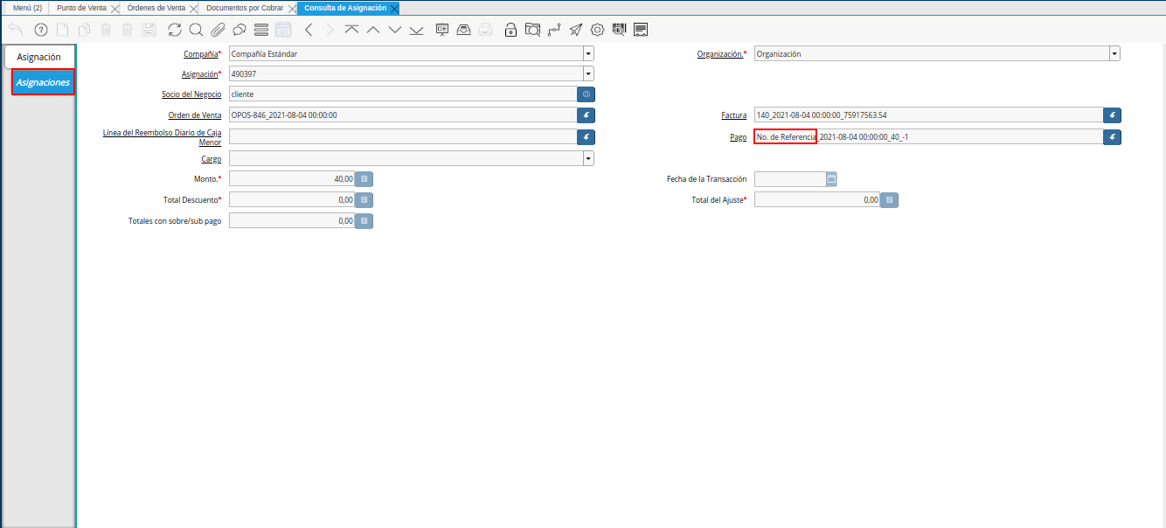Expand the Asignación 490397 dropdown

coord(588,74)
